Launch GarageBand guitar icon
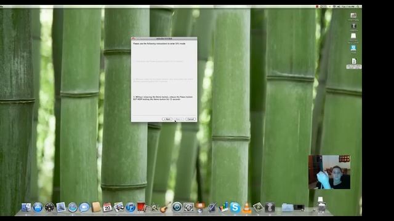The height and width of the screenshot is (221, 394). (166, 207)
